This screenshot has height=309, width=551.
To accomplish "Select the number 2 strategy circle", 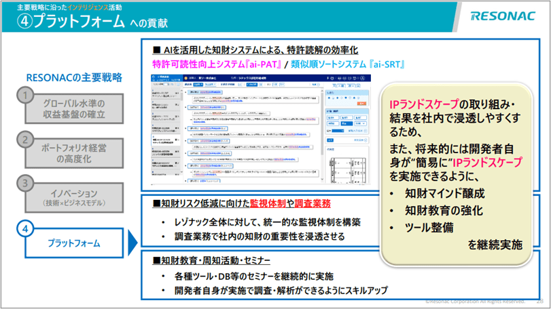I will [25, 140].
